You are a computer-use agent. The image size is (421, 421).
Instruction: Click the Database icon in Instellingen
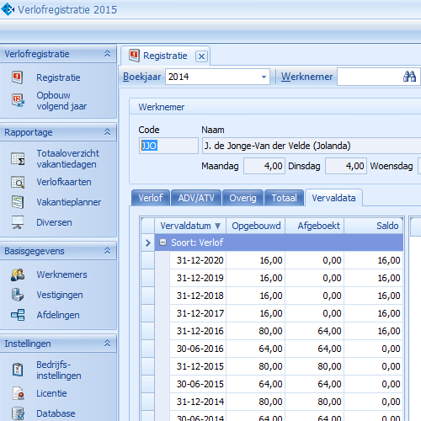pyautogui.click(x=19, y=413)
